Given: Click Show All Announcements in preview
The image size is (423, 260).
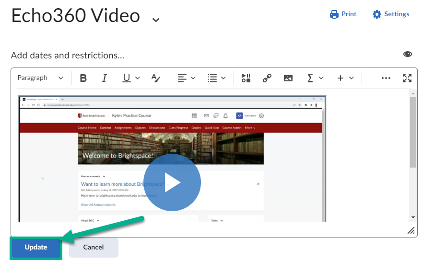Looking at the screenshot, I should click(x=98, y=205).
